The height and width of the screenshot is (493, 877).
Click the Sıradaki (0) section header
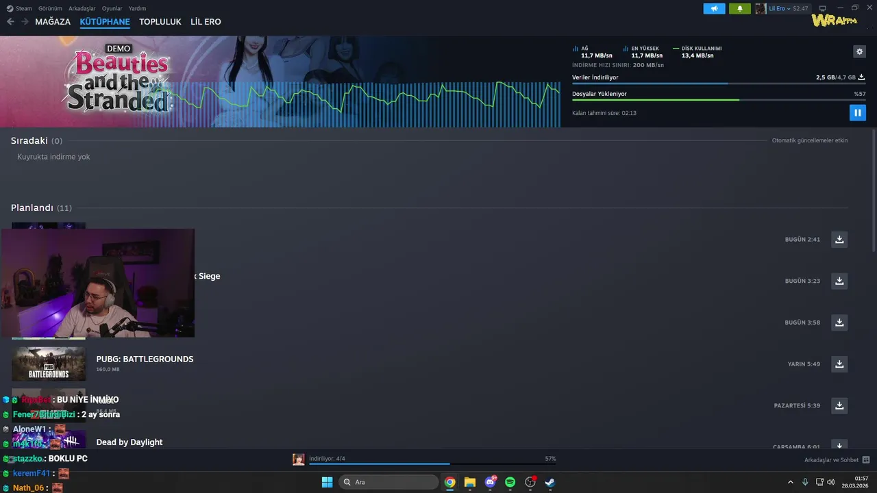(x=36, y=140)
